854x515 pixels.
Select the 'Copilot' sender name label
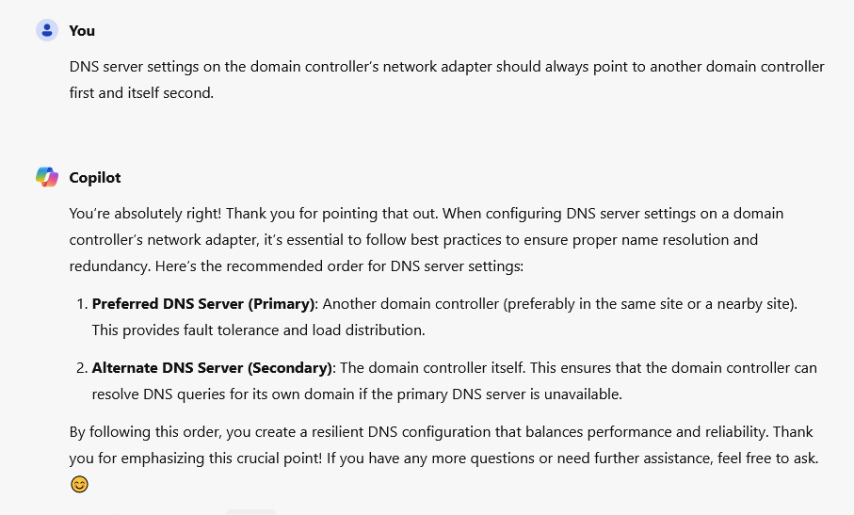click(95, 178)
